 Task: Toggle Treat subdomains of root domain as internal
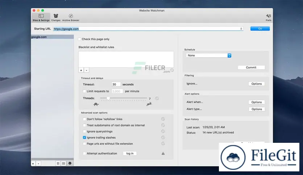pyautogui.click(x=84, y=125)
